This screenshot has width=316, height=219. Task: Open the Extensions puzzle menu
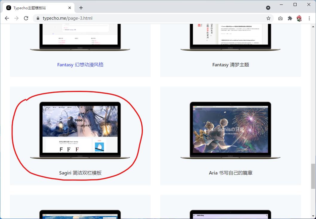(x=290, y=18)
